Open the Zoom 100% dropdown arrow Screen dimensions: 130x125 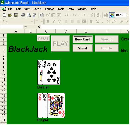click(x=128, y=15)
